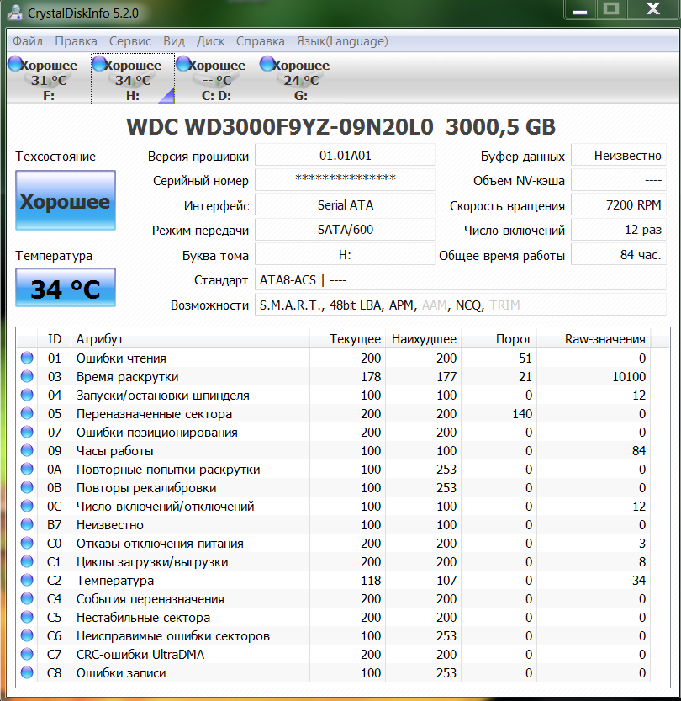
Task: Click the SATA/600 transfer mode field
Action: pyautogui.click(x=346, y=230)
